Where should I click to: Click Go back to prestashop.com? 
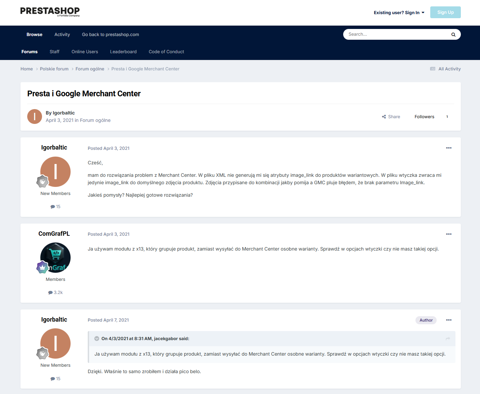pos(110,34)
